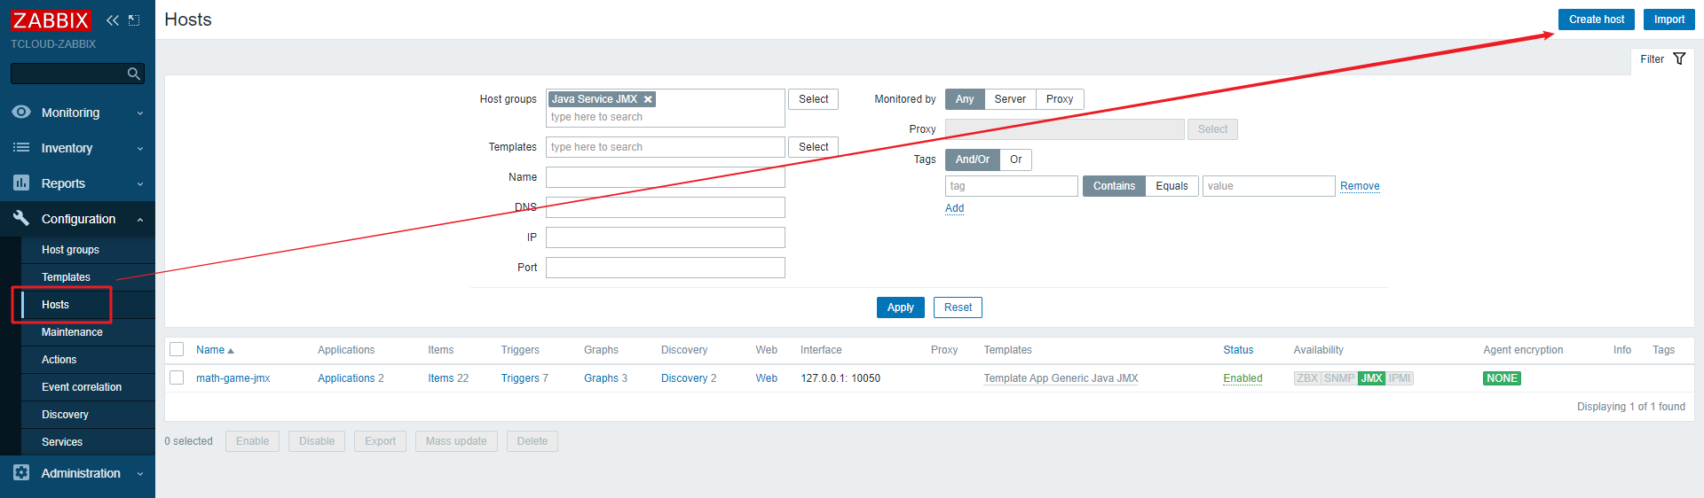Viewport: 1704px width, 498px height.
Task: Open Template App Generic Java JMX link
Action: point(1061,378)
